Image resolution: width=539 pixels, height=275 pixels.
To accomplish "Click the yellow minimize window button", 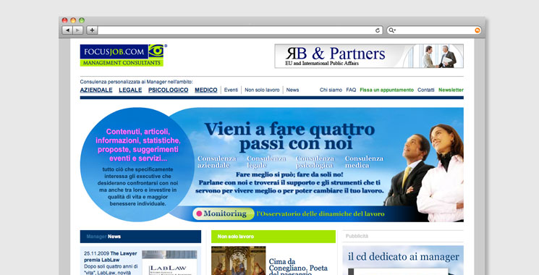I will pyautogui.click(x=73, y=20).
